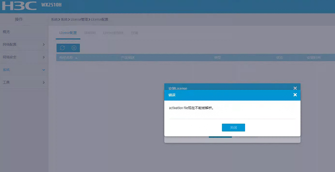Click License配置 in the breadcrumb
Image resolution: width=335 pixels, height=172 pixels.
click(x=100, y=19)
